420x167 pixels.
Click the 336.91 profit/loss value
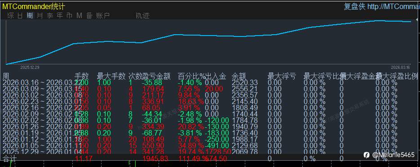coord(154,101)
